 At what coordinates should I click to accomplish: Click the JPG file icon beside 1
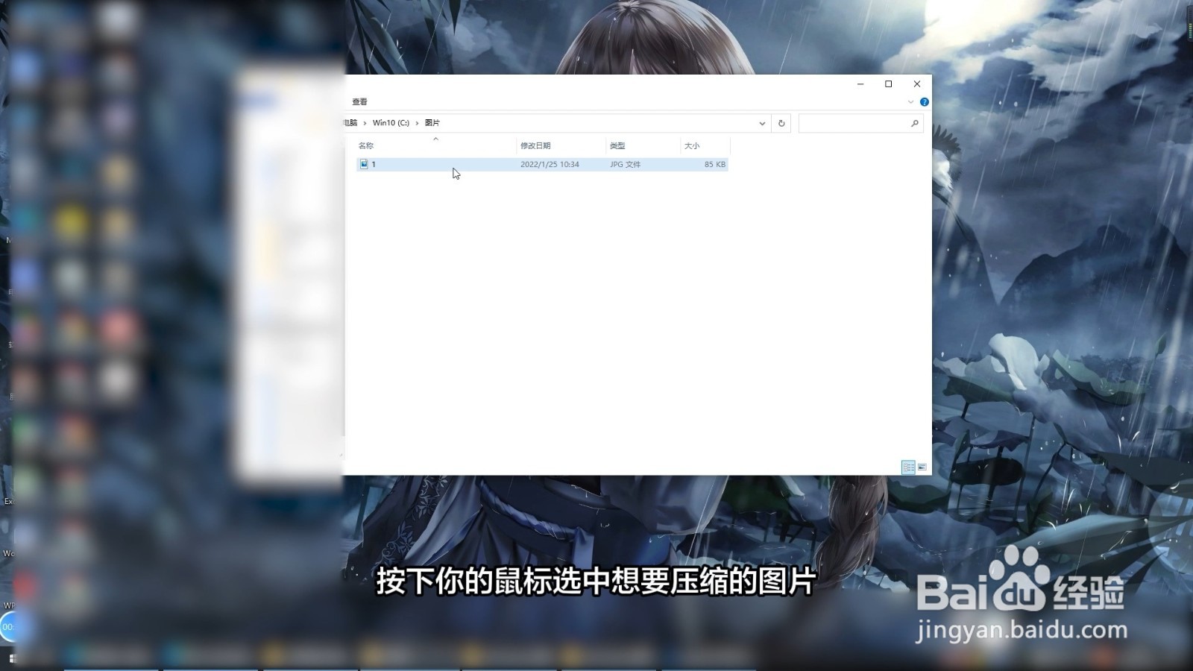tap(364, 164)
